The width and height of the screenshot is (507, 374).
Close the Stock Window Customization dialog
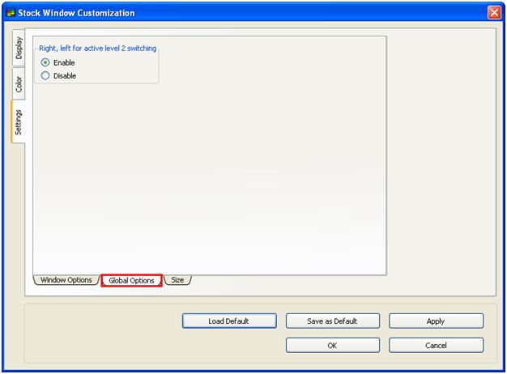tap(494, 13)
